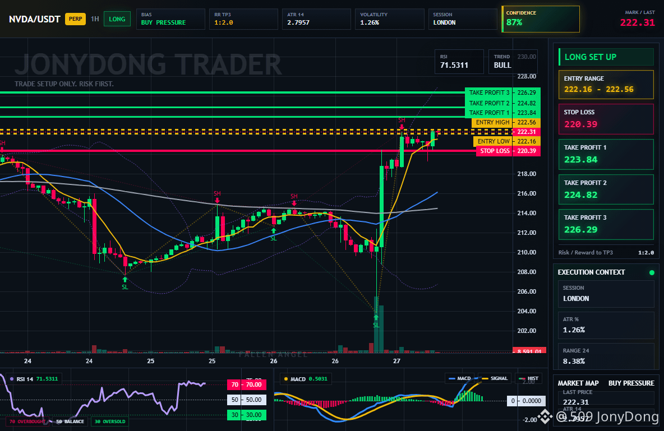664x431 pixels.
Task: Click the Long Set Up panel header
Action: click(x=606, y=57)
